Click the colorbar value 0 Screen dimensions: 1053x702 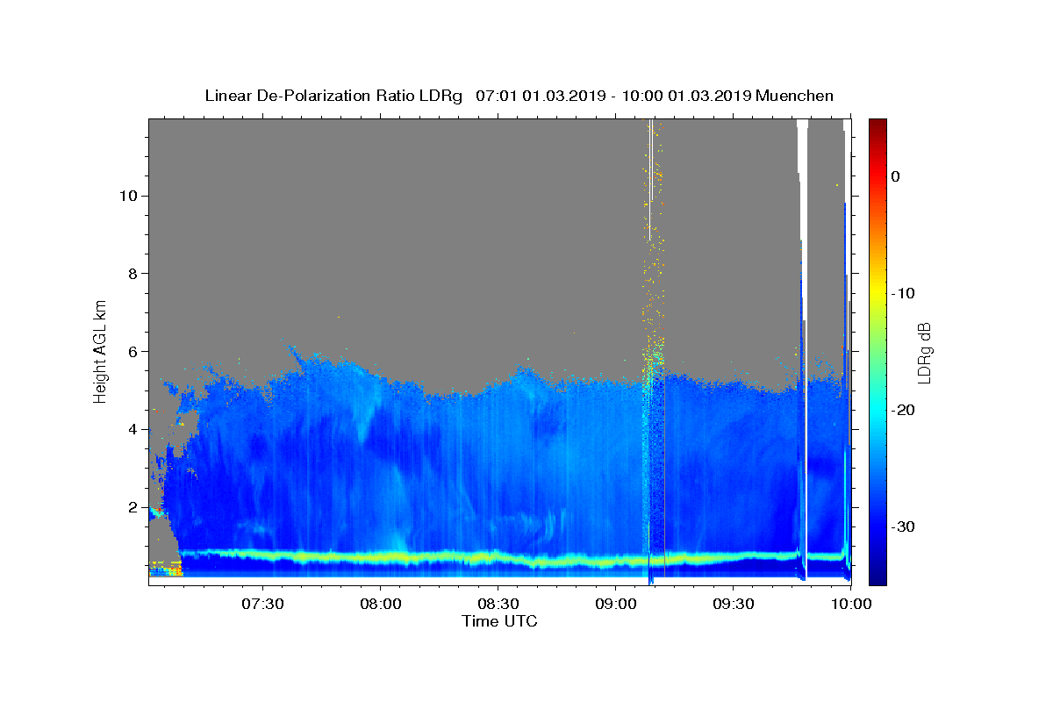tap(895, 176)
